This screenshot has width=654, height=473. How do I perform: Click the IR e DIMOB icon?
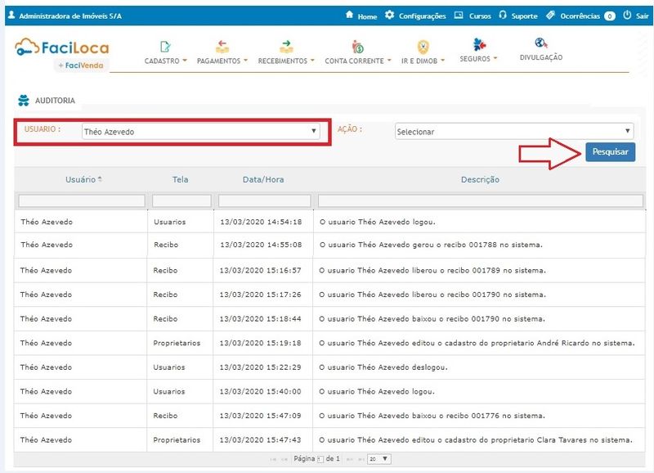click(423, 47)
